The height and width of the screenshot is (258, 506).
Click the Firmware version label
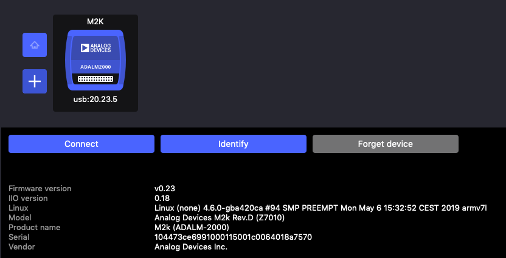40,188
